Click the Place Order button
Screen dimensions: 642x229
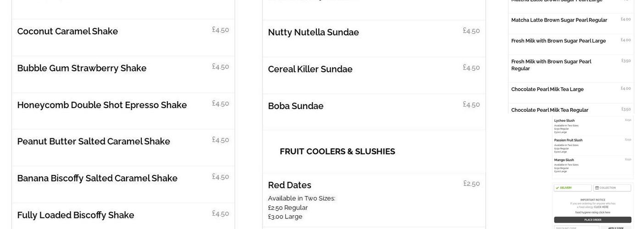[x=592, y=220]
